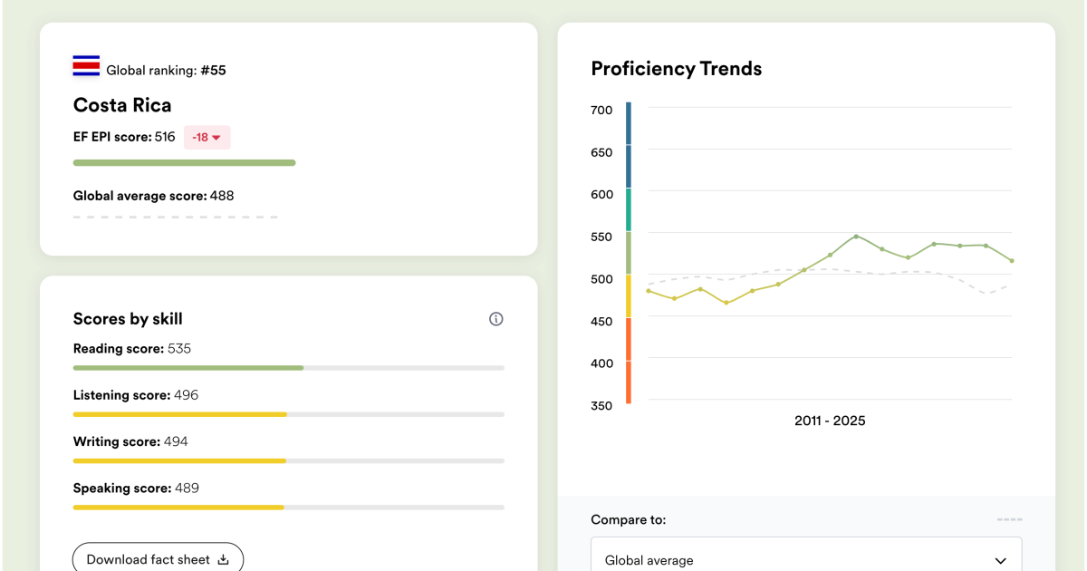Click the dark blue proficiency band on scale
This screenshot has width=1087, height=571.
point(629,145)
